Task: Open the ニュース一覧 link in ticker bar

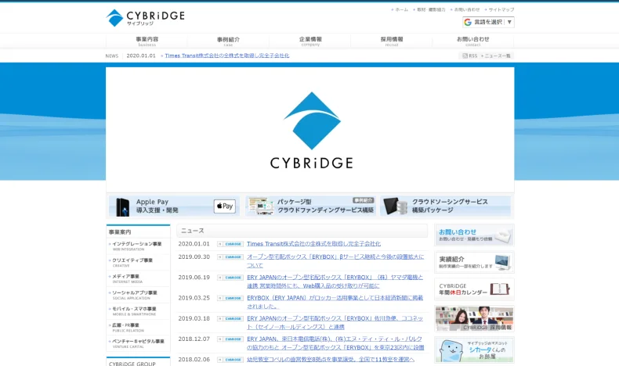Action: pyautogui.click(x=497, y=56)
